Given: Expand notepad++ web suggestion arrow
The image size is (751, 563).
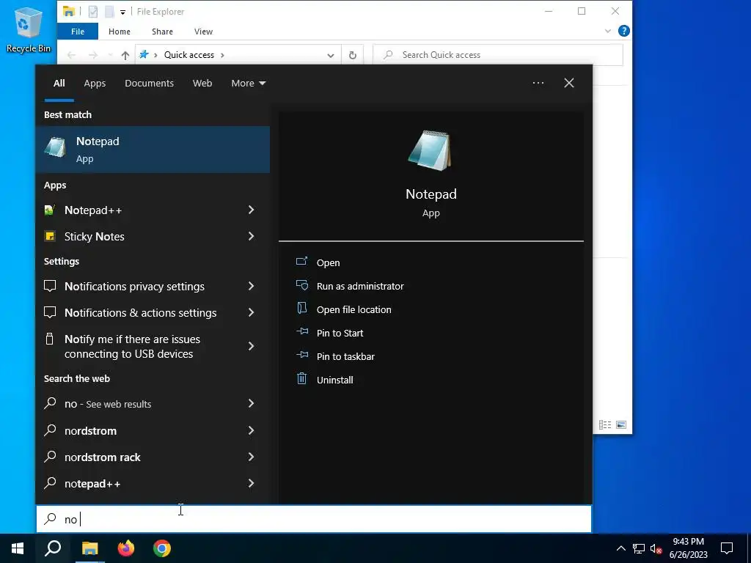Looking at the screenshot, I should (x=251, y=483).
